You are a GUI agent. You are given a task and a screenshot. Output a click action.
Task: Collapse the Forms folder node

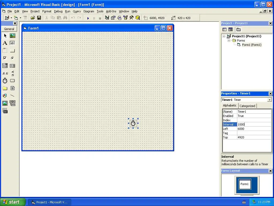[x=229, y=41]
